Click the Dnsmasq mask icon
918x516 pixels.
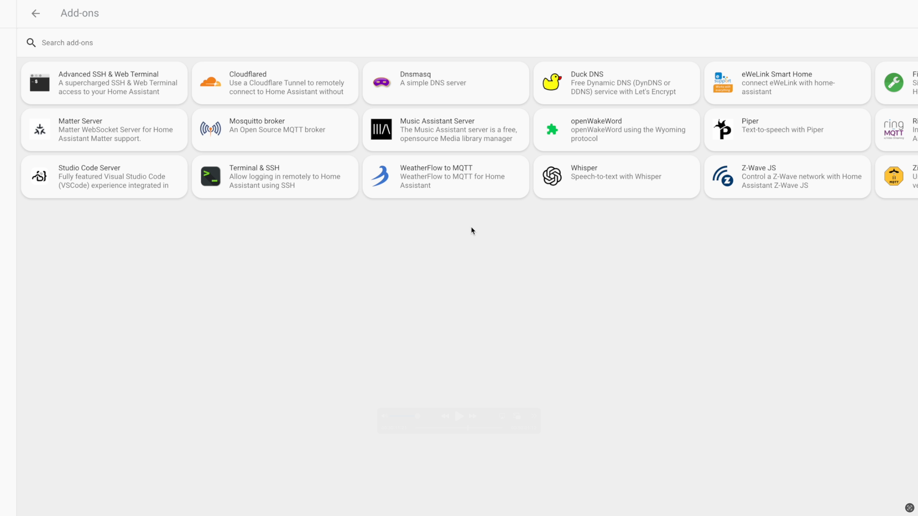point(381,83)
